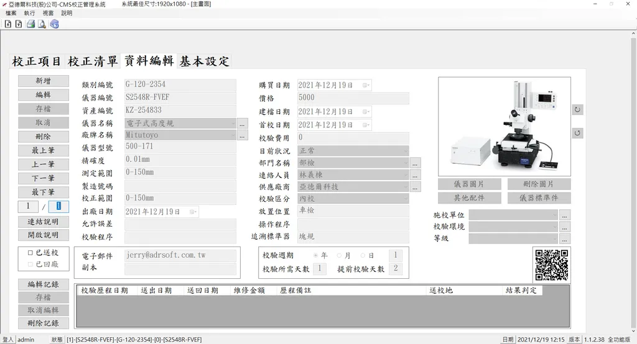Select the 月 radio button for 校驗週期

(x=339, y=255)
